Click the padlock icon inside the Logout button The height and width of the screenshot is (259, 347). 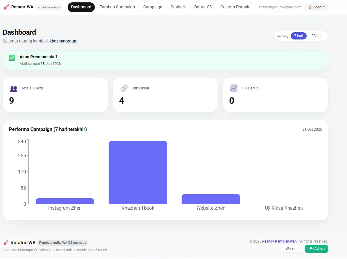[x=310, y=7]
